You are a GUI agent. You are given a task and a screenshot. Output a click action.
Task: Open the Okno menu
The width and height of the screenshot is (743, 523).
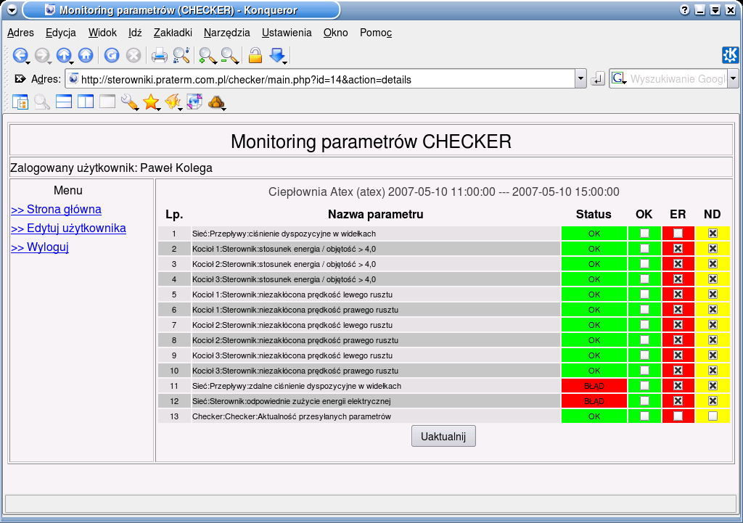[335, 33]
